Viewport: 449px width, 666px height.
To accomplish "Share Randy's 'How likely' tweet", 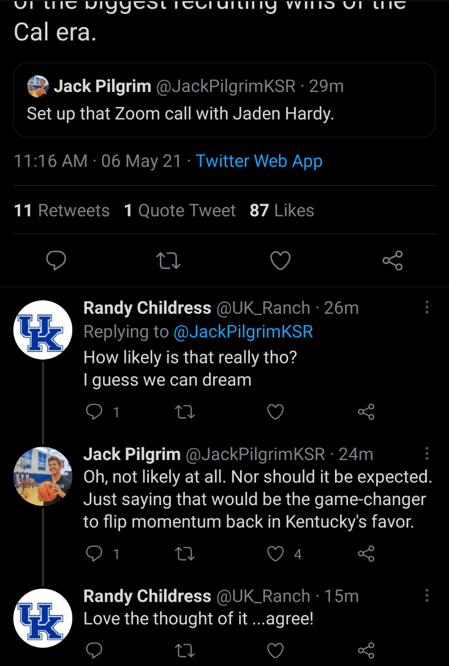I will click(367, 413).
